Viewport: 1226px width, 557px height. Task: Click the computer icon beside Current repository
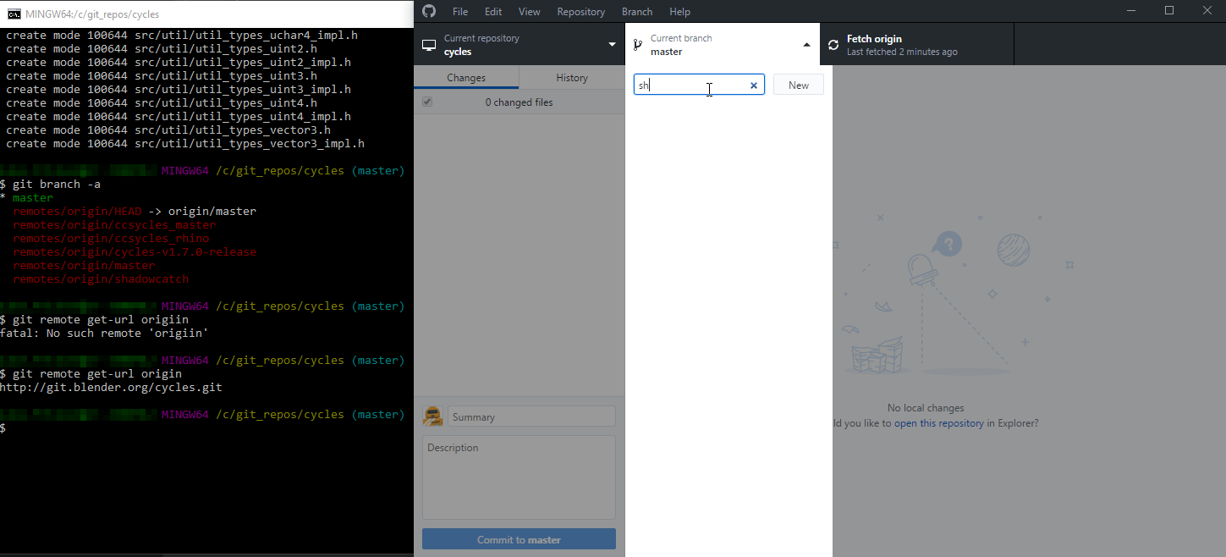point(429,45)
